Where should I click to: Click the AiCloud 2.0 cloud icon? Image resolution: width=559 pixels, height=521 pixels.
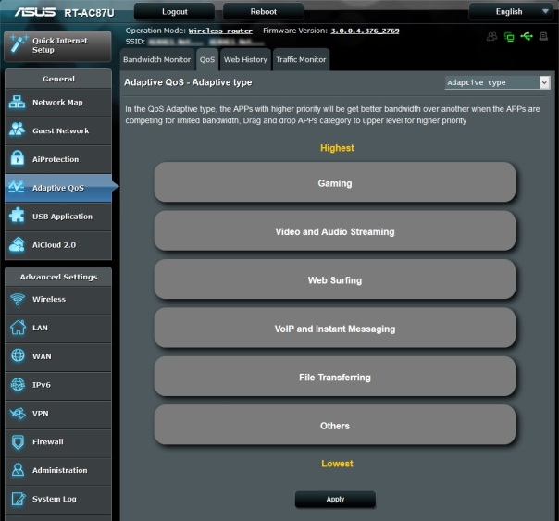[17, 245]
